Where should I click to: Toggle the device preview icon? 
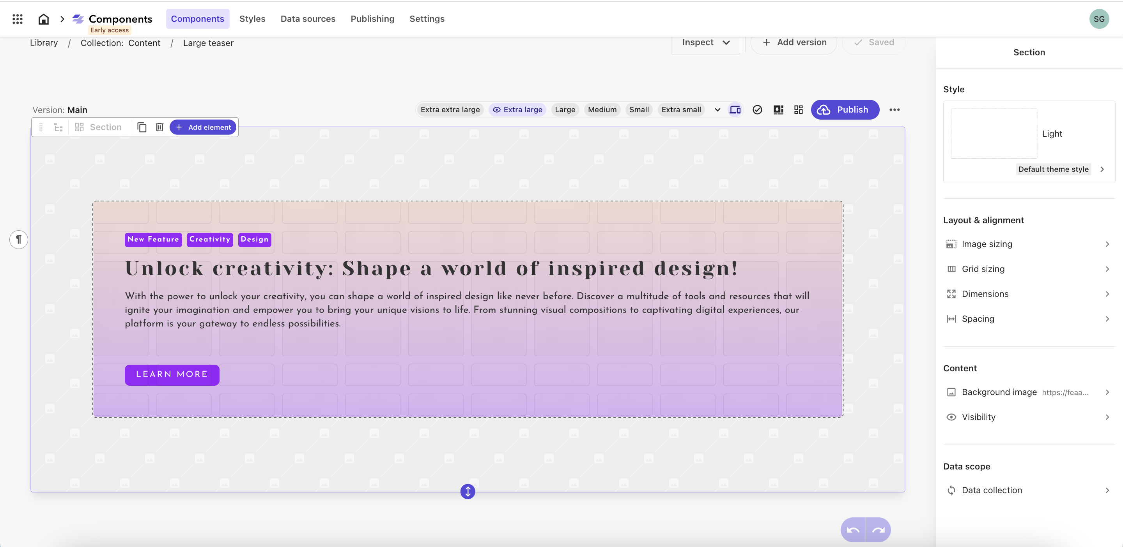(735, 109)
